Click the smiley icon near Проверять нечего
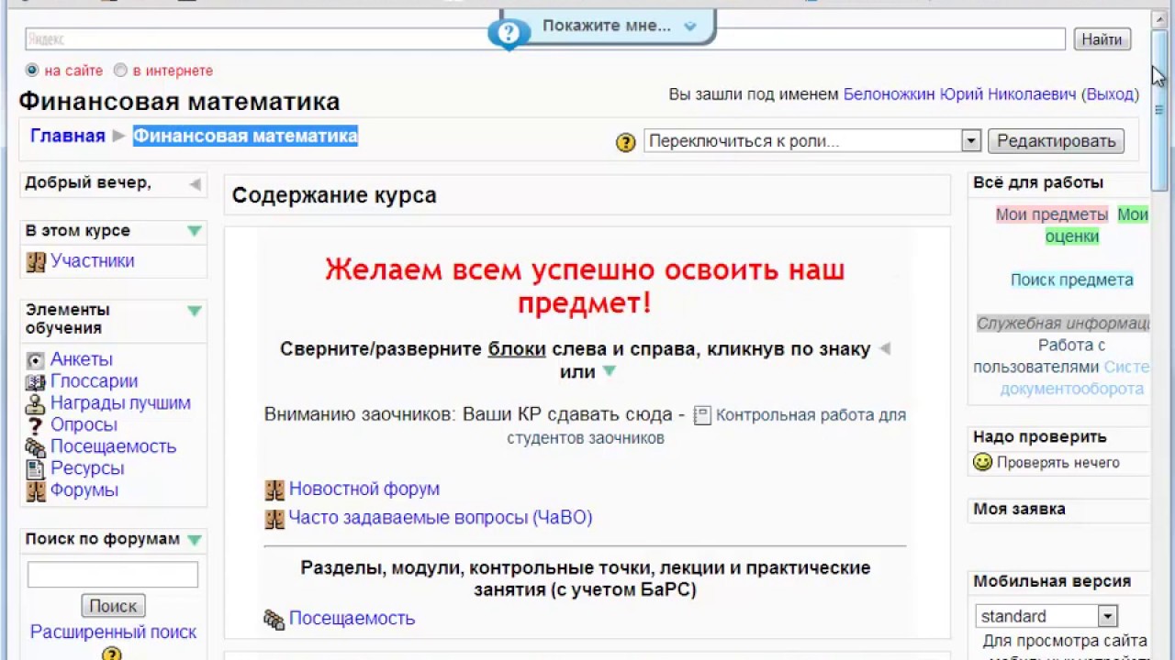1175x660 pixels. [983, 463]
